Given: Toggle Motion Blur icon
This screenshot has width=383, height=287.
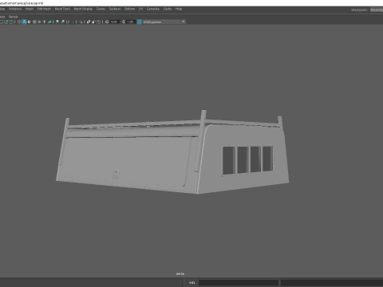Looking at the screenshot, I should (62, 22).
